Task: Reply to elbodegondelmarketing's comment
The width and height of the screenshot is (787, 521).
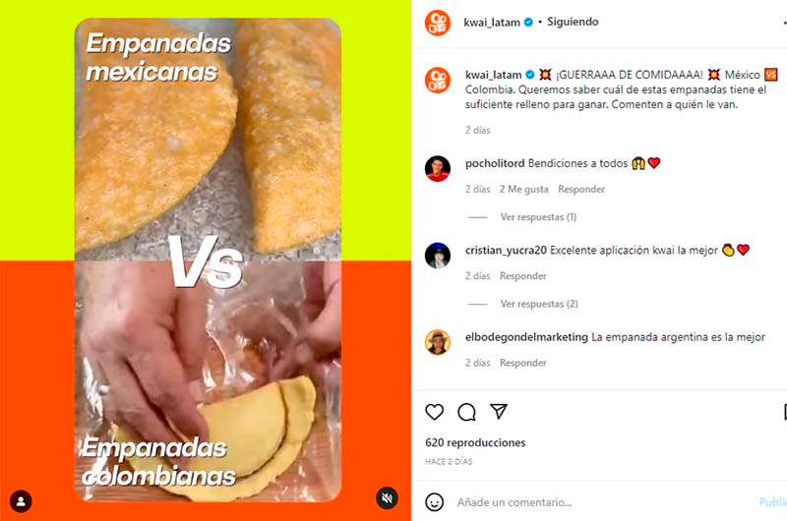Action: coord(522,363)
